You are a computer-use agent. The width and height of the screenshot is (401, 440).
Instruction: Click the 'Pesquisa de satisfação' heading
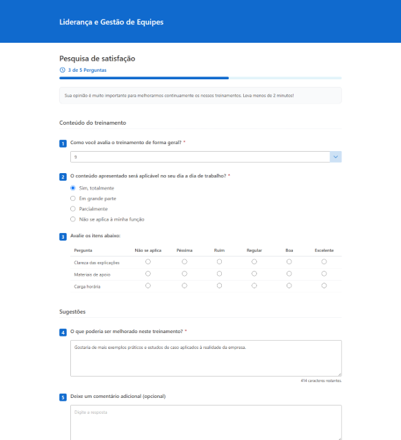[97, 59]
